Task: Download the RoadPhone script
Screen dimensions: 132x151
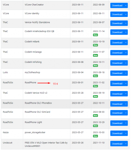Action: tap(117, 83)
